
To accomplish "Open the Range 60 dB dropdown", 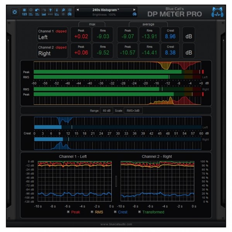I will pos(107,111).
